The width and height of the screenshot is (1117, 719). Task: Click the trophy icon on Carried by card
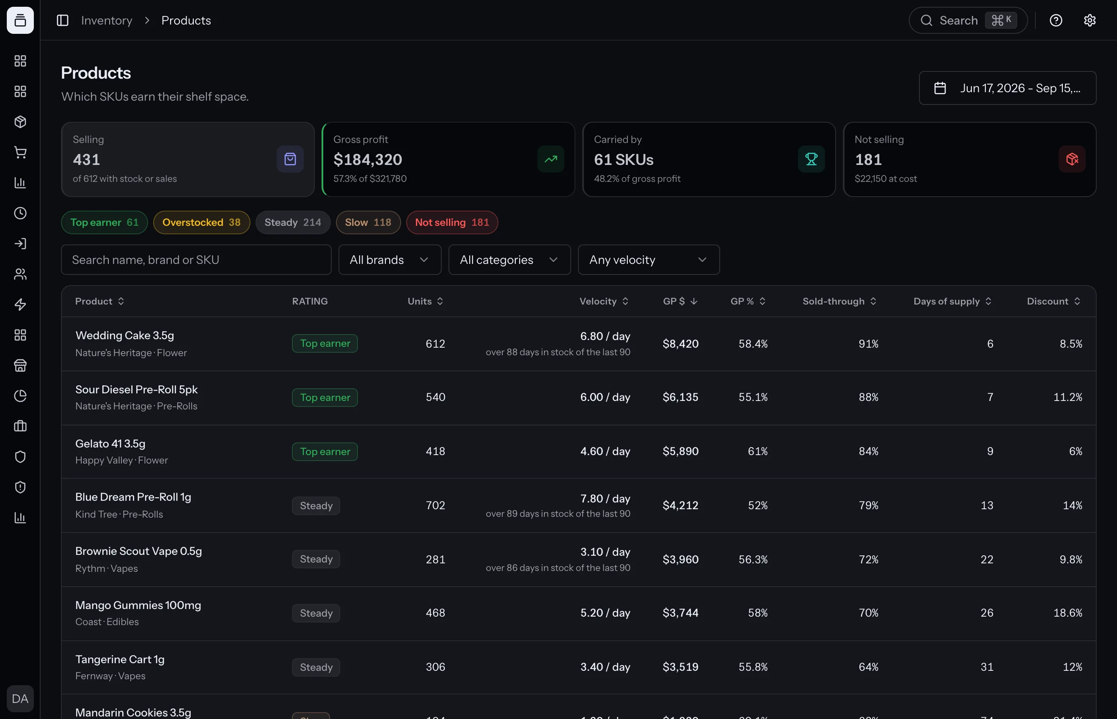(811, 159)
